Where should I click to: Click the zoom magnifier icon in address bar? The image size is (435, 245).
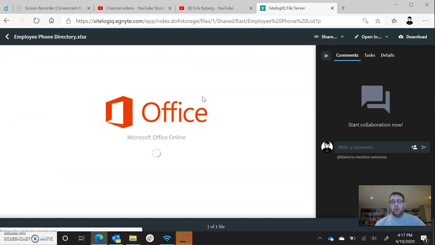point(365,21)
